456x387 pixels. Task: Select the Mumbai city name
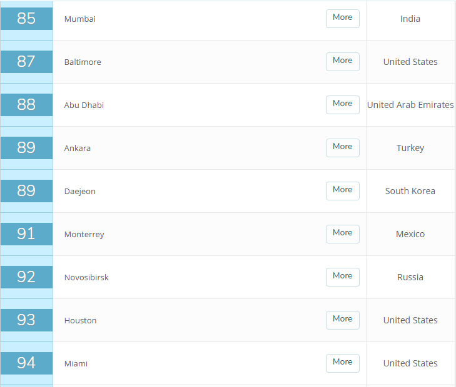[80, 19]
